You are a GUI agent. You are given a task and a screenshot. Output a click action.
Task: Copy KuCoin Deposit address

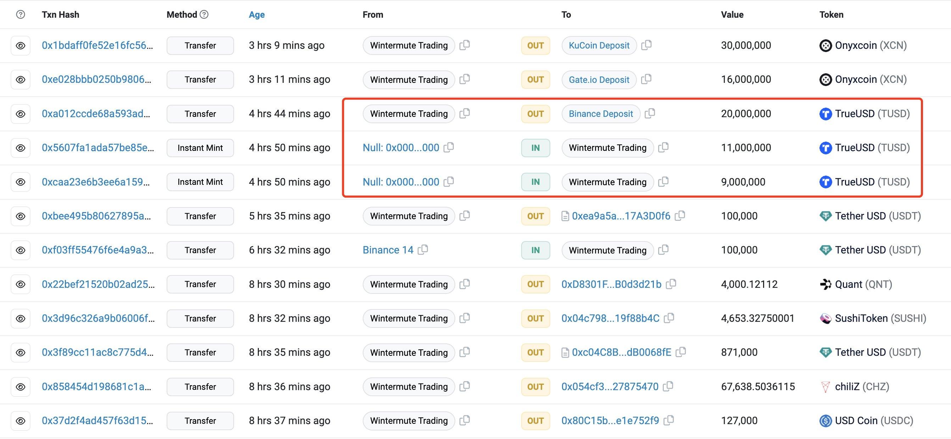[x=646, y=45]
